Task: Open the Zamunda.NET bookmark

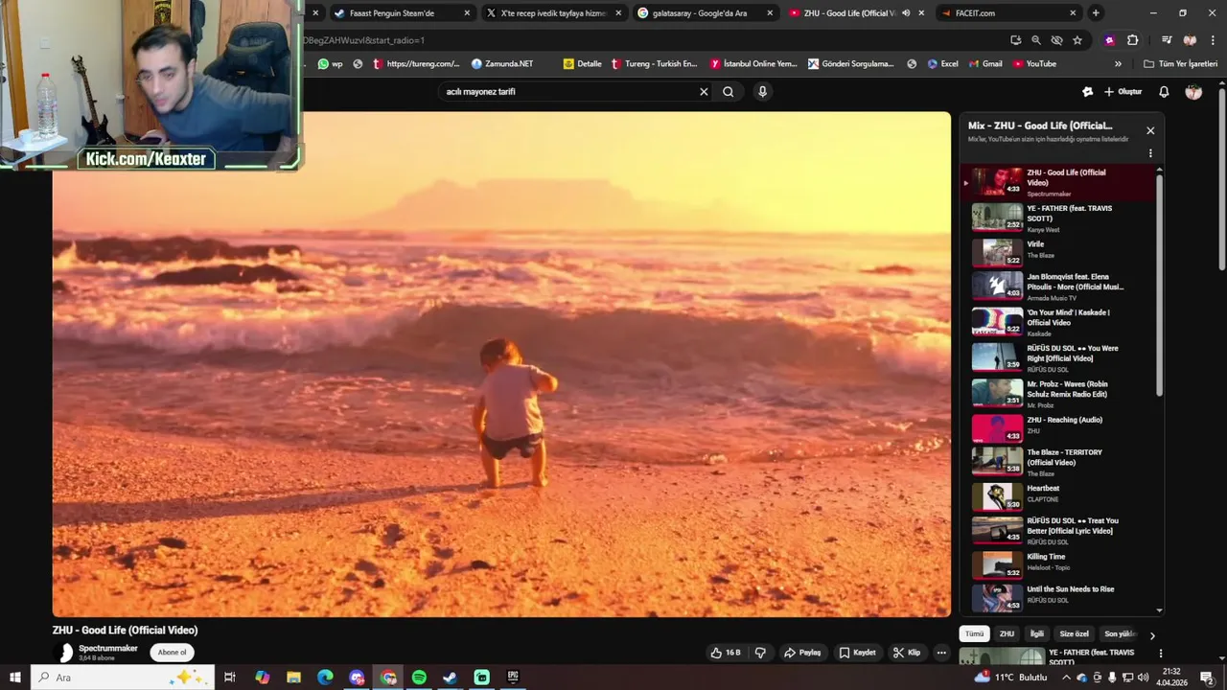Action: (502, 64)
